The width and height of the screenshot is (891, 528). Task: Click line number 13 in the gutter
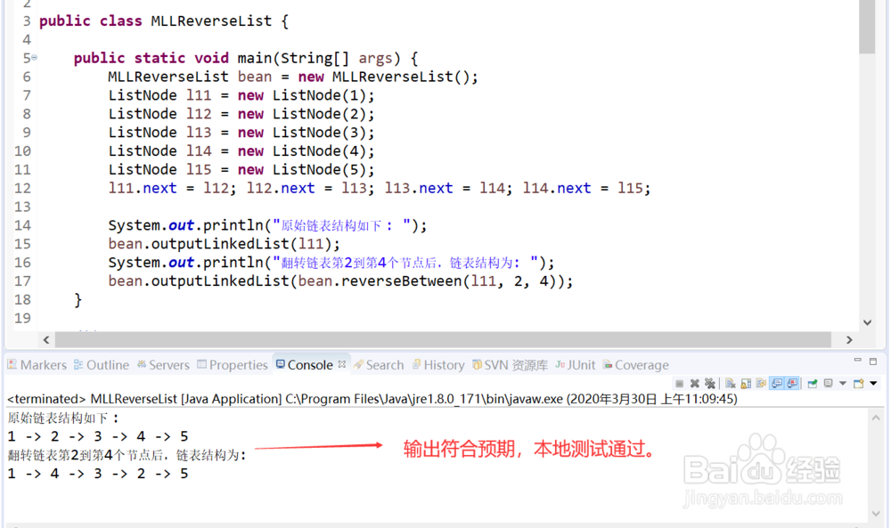point(22,207)
